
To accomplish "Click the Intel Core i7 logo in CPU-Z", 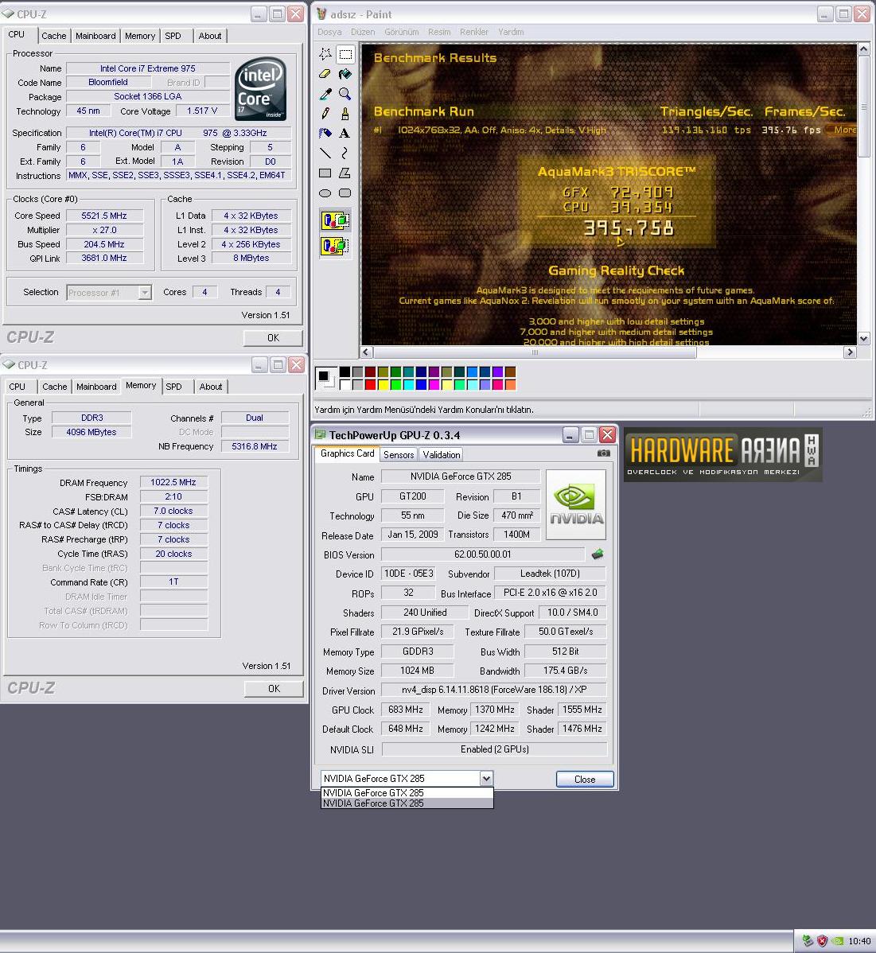I will tap(261, 89).
